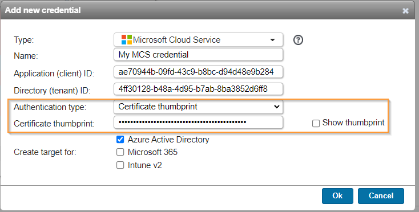Viewport: 419px width, 212px height.
Task: Click the Microsoft logo in Type dropdown
Action: 127,40
